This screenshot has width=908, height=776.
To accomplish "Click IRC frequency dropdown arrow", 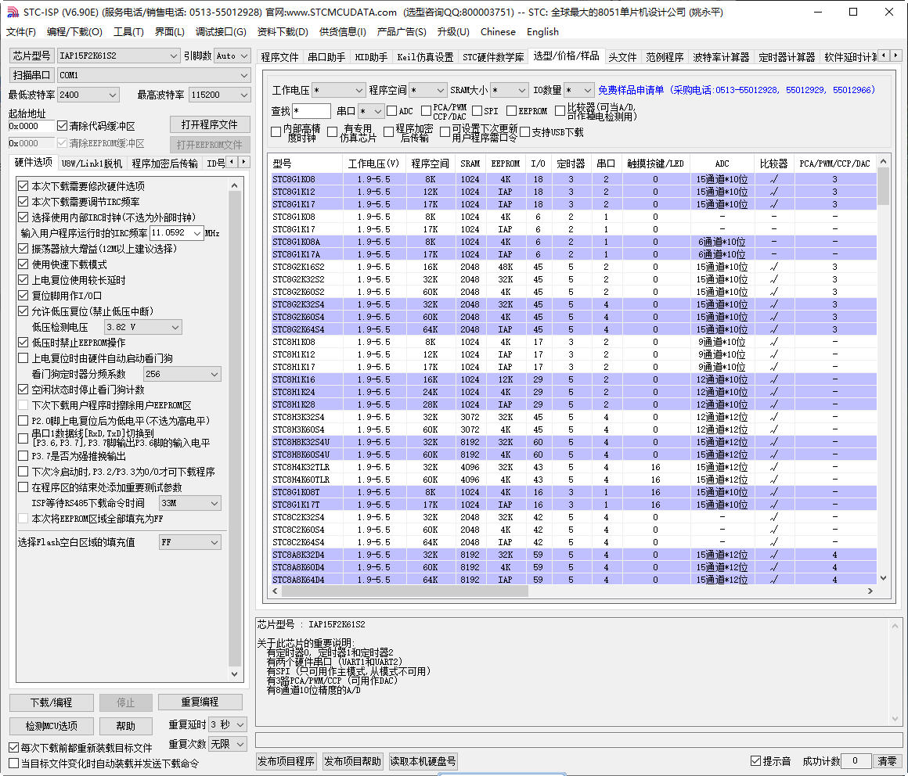I will (x=196, y=233).
